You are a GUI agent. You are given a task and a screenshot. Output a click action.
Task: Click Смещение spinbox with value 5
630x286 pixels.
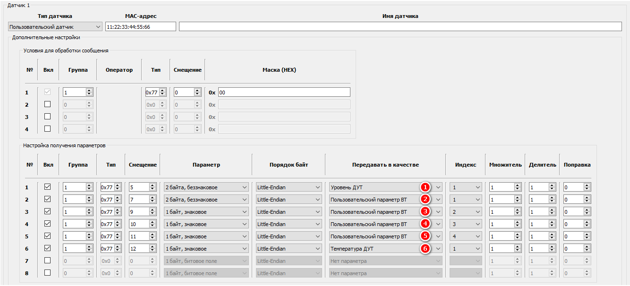142,187
